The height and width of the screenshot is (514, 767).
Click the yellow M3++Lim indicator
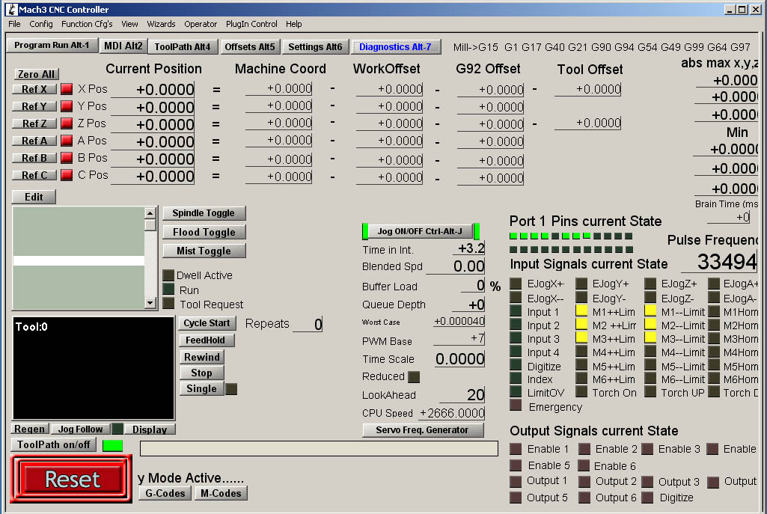coord(581,338)
